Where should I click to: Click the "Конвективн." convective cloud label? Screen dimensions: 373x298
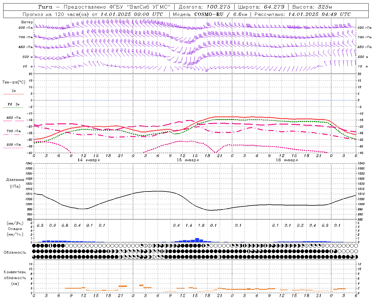click(x=15, y=272)
